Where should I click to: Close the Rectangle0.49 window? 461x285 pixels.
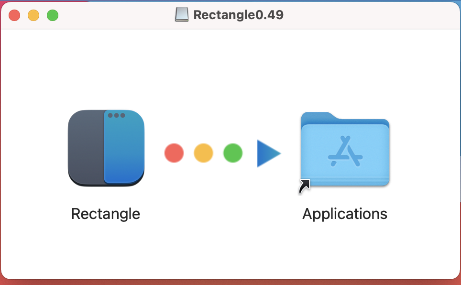[14, 15]
